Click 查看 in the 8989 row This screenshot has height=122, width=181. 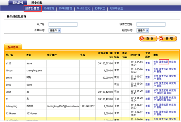148,85
